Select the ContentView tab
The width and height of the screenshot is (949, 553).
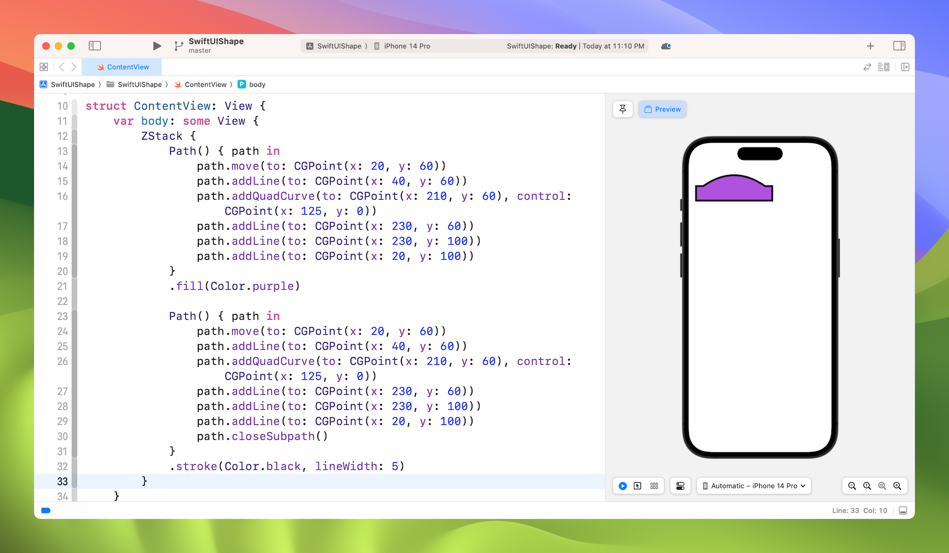[x=122, y=67]
